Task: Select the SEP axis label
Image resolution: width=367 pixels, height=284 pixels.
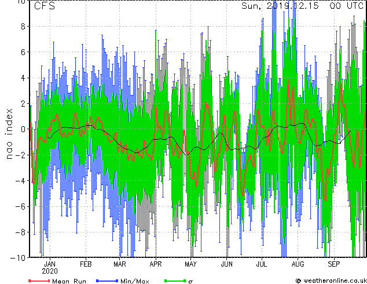Action: pyautogui.click(x=334, y=264)
